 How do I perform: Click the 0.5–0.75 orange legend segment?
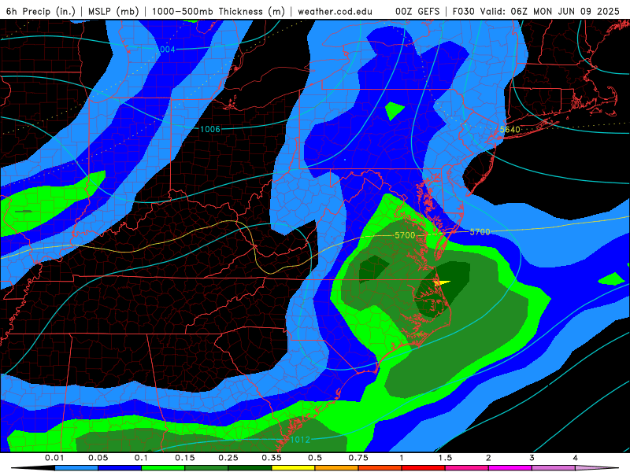(x=336, y=468)
